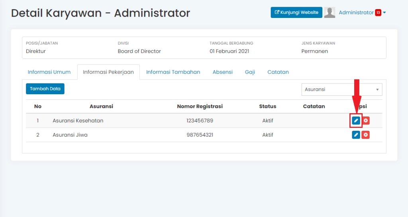Go to the Informasi Tambahan tab
The width and height of the screenshot is (408, 217).
coord(173,72)
